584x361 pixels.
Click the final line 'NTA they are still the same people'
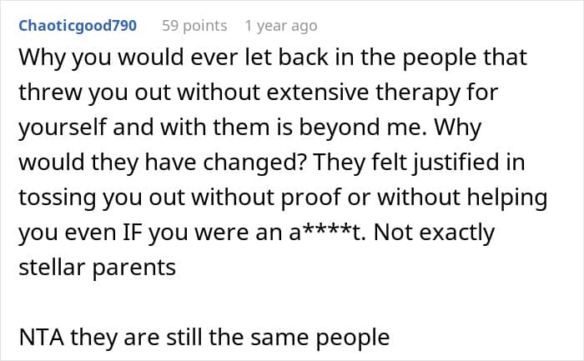[x=204, y=338]
